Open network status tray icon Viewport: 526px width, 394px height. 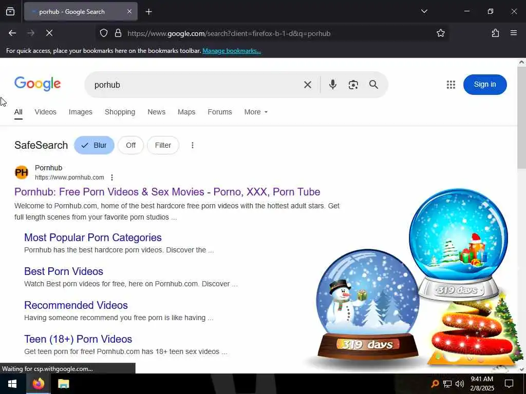pos(447,384)
